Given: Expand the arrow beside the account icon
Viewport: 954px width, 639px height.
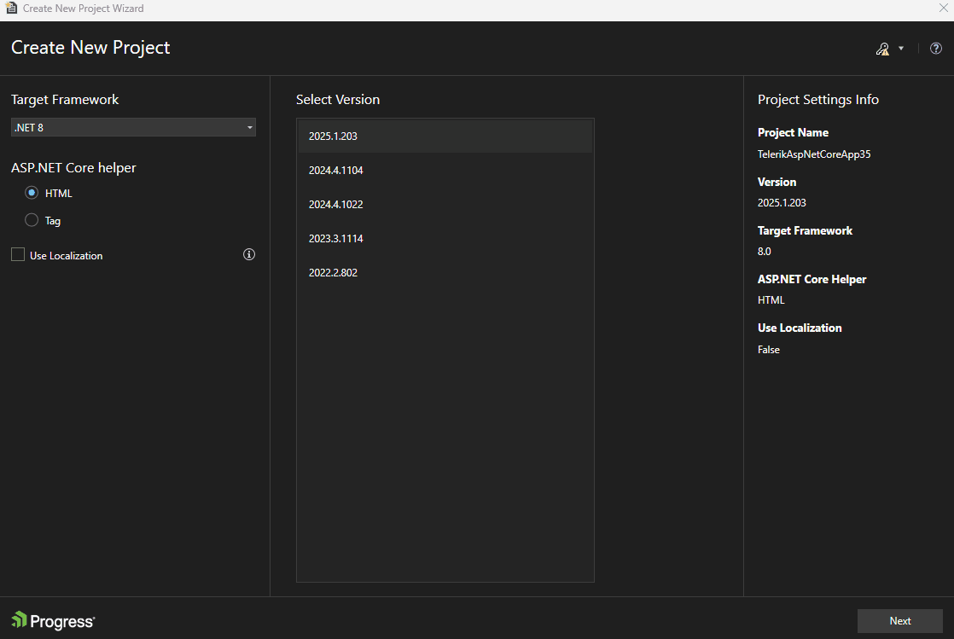Looking at the screenshot, I should tap(901, 48).
